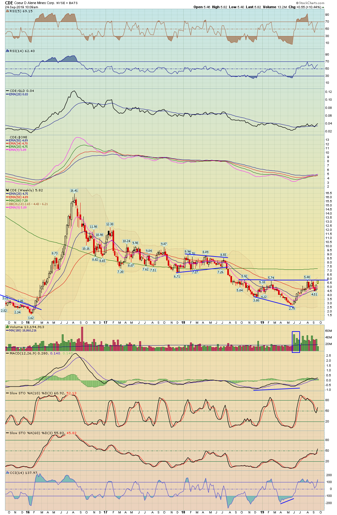The height and width of the screenshot is (515, 337).
Task: Click the CDE (Weekly) 5.82 price panel label
Action: pyautogui.click(x=26, y=190)
